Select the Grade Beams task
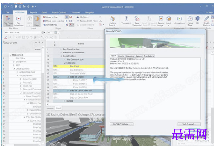This screenshot has height=146, width=214. point(76,70)
